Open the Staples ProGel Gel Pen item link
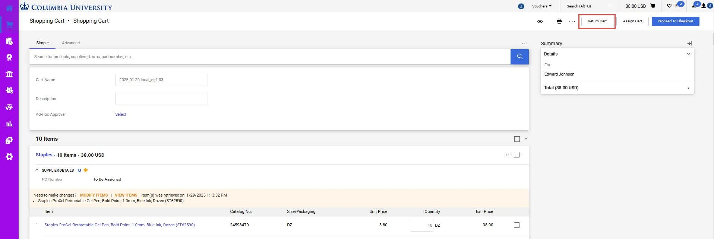The image size is (714, 239). (120, 225)
